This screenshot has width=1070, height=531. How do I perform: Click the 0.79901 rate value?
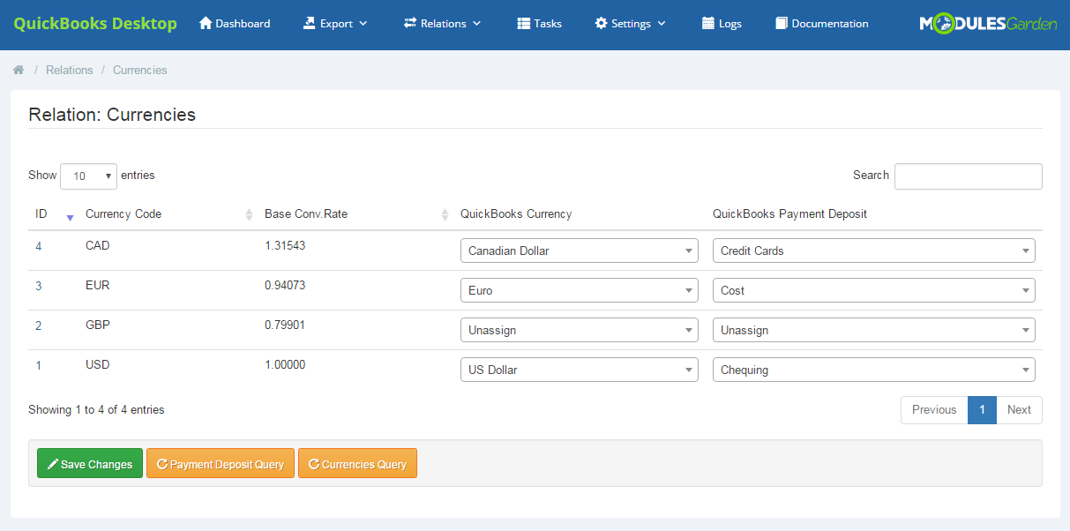tap(285, 325)
